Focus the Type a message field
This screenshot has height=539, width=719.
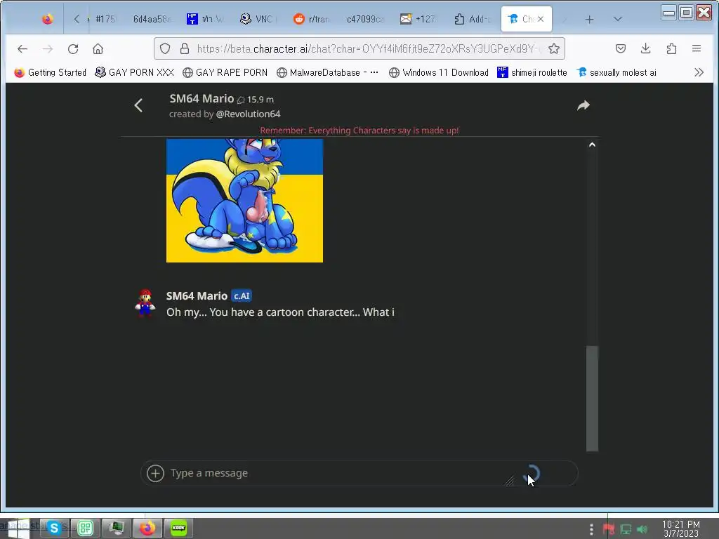click(x=339, y=473)
